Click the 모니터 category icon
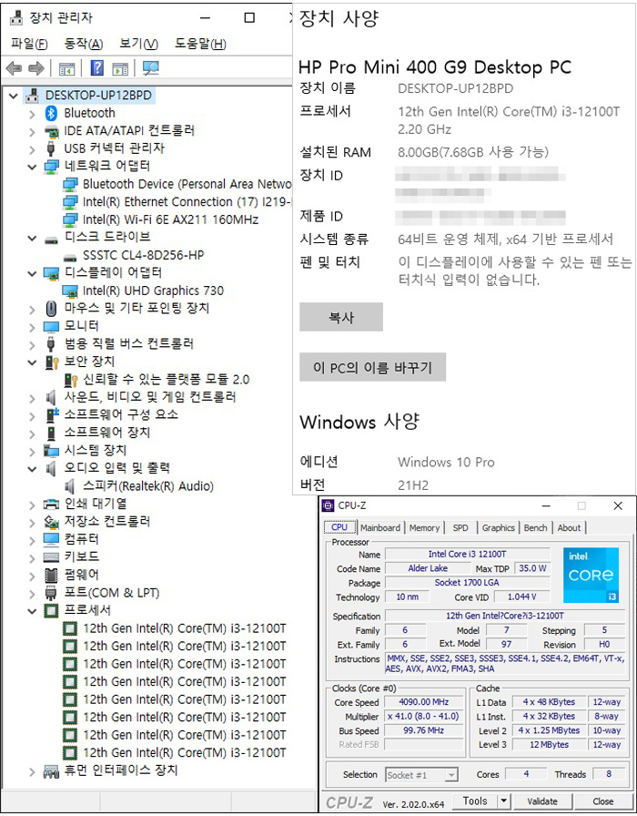 coord(51,326)
